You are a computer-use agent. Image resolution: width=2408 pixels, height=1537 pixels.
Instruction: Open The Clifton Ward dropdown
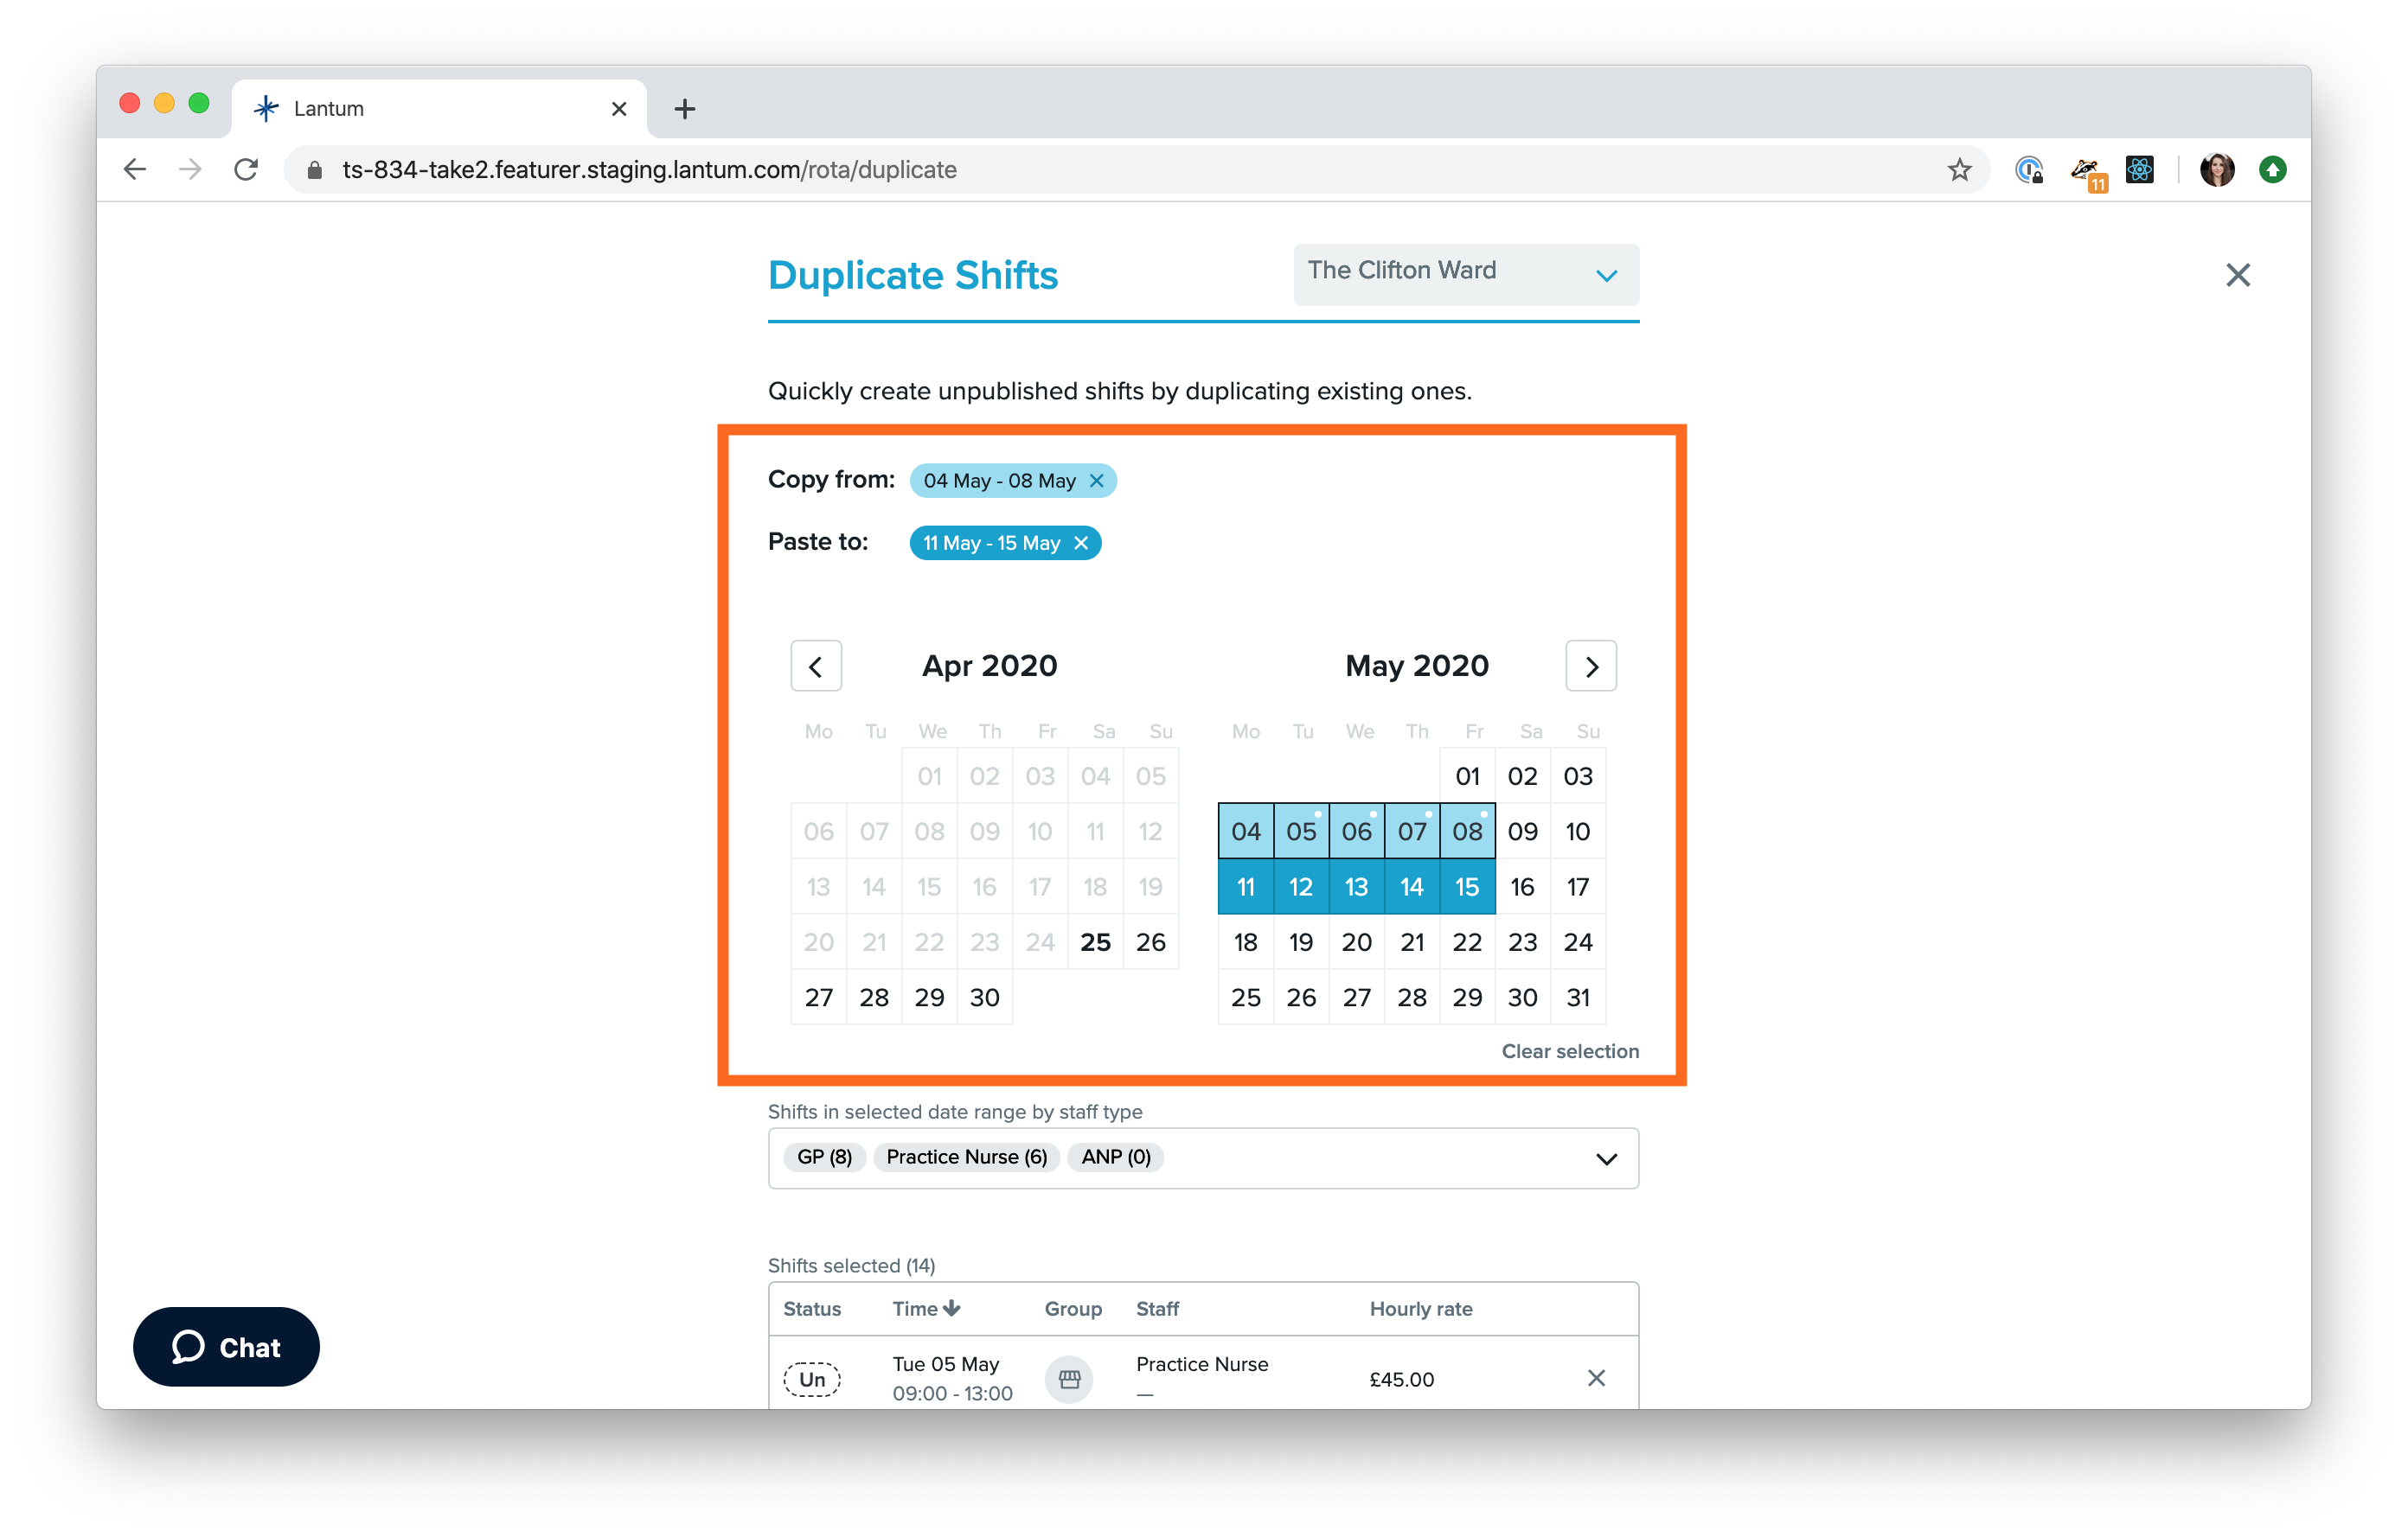(1466, 274)
